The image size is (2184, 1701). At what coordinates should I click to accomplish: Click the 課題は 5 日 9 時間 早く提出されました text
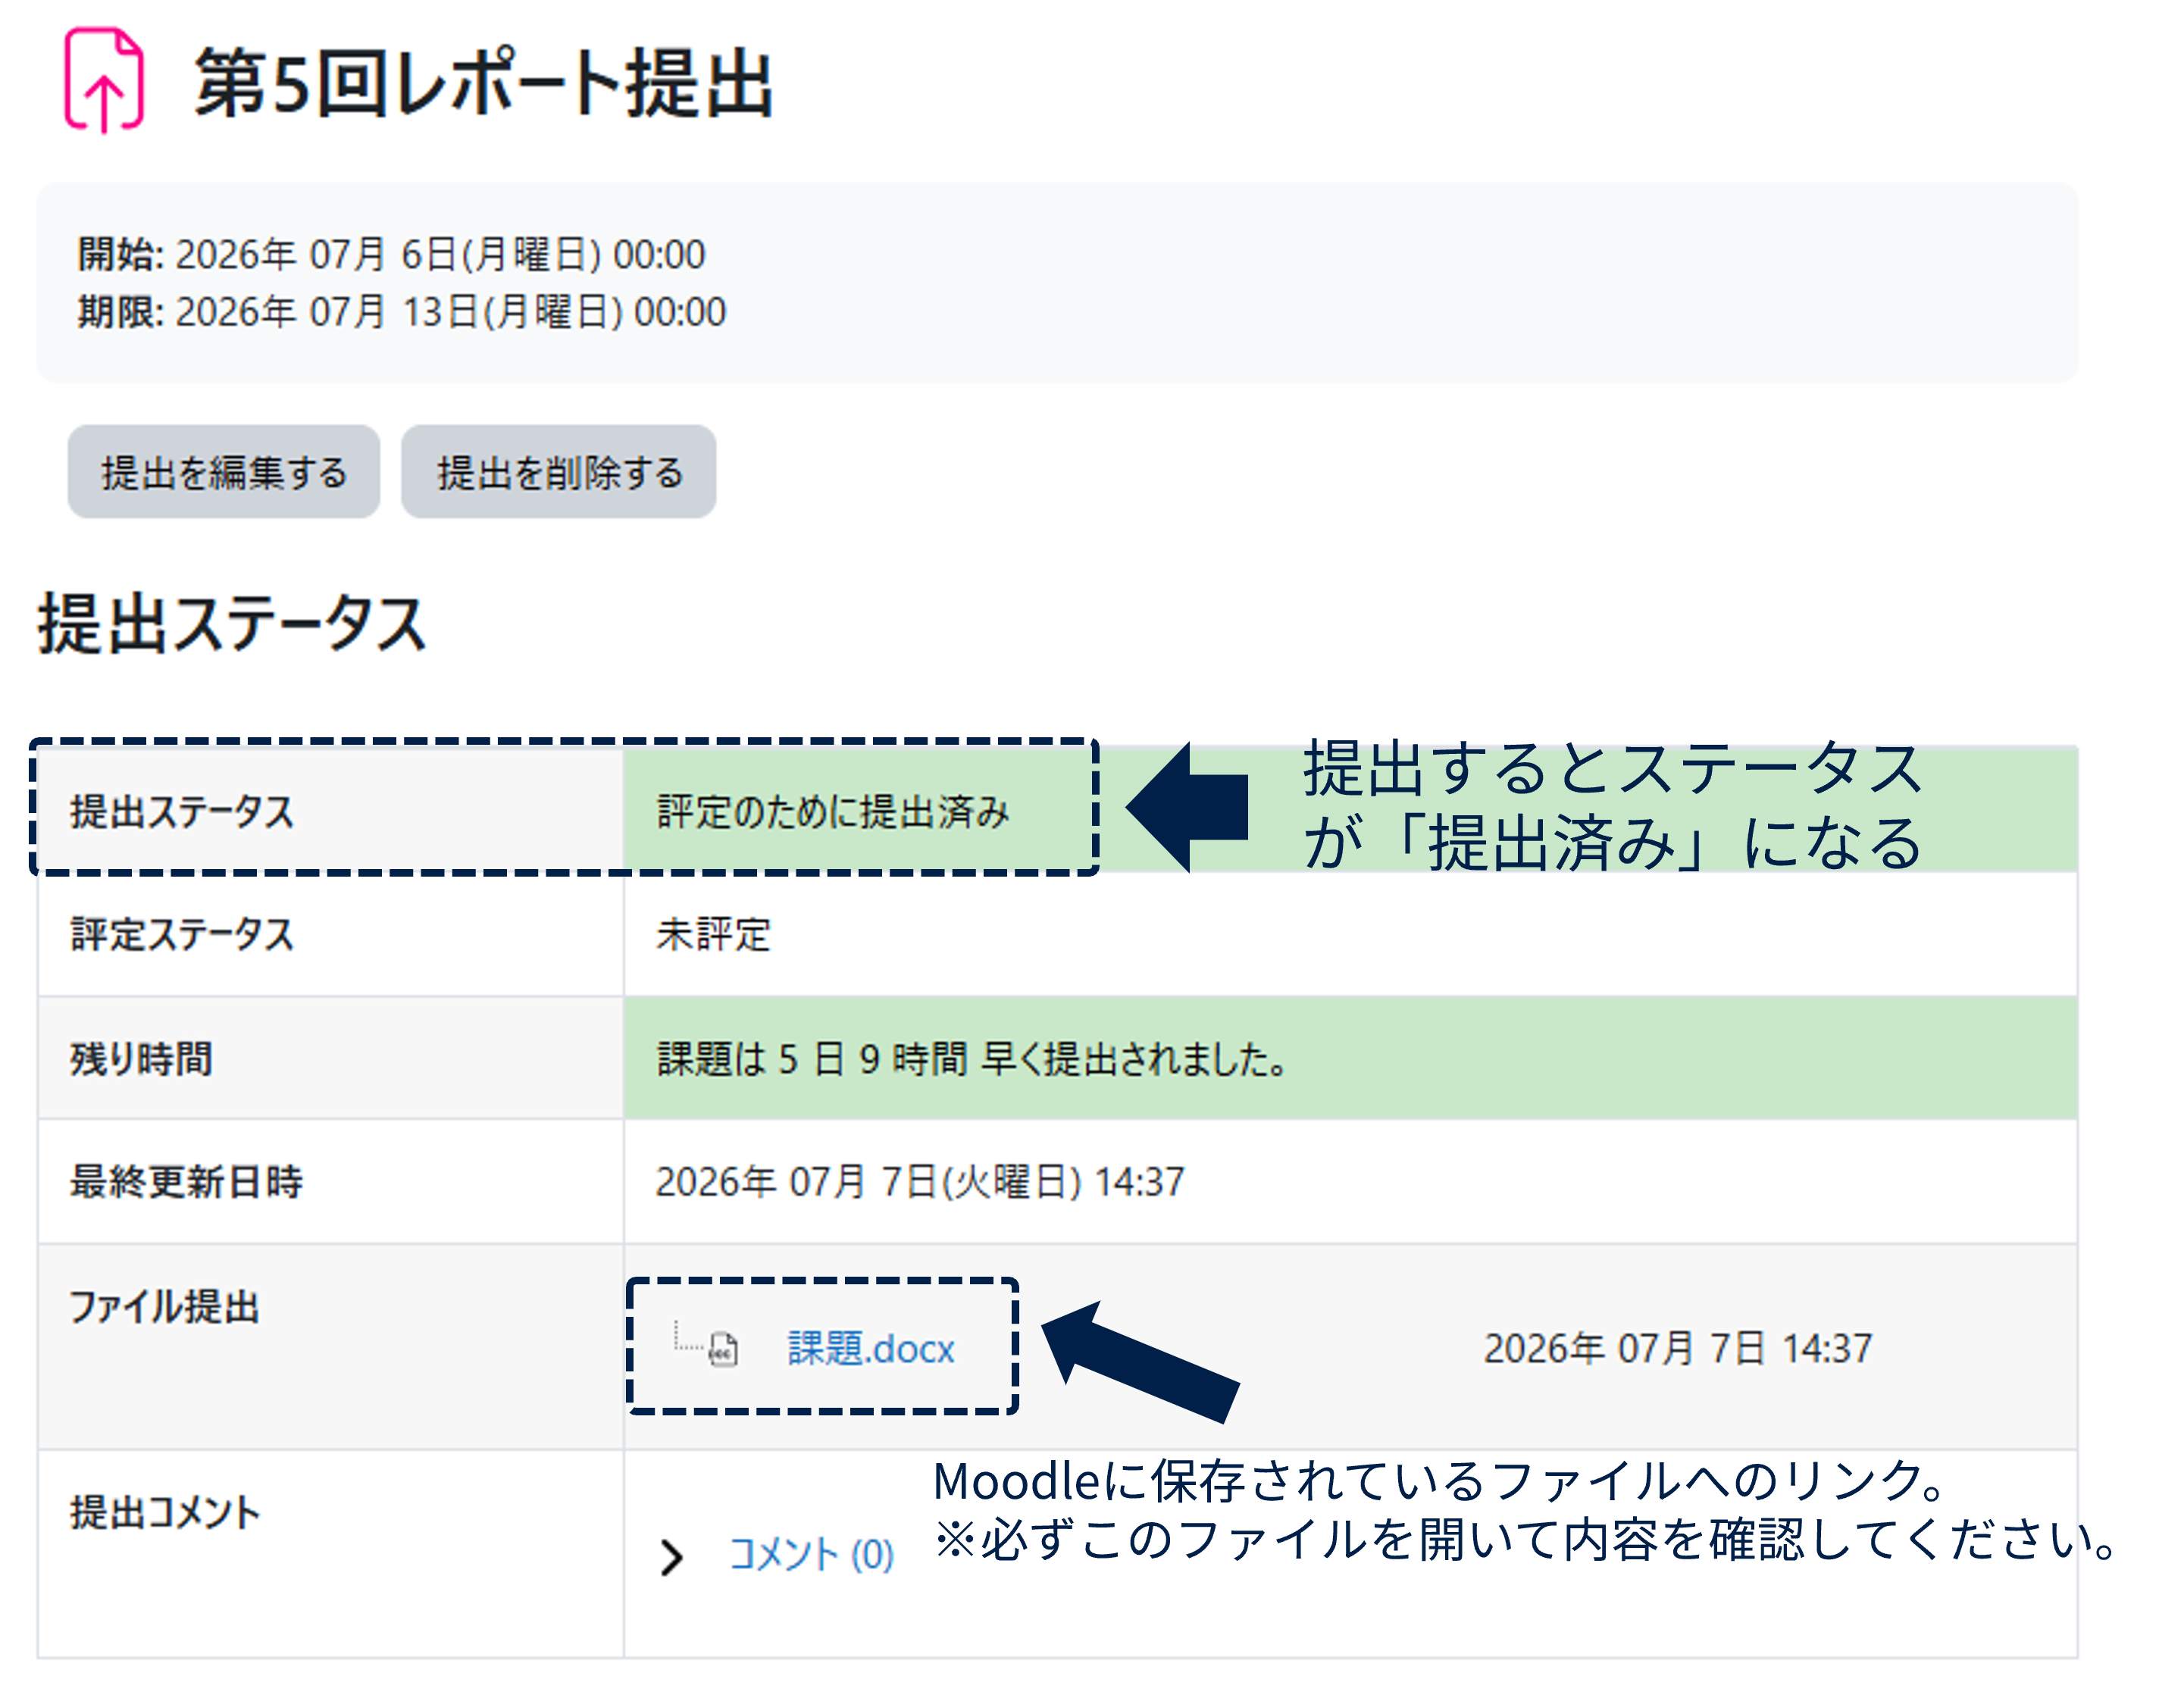point(972,1059)
